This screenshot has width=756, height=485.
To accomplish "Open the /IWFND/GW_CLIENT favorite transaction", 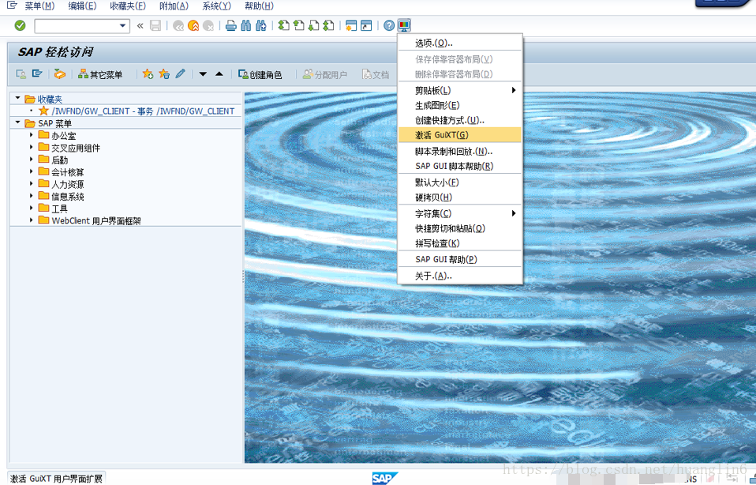I will 143,111.
